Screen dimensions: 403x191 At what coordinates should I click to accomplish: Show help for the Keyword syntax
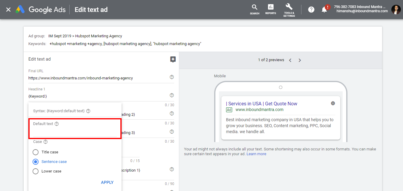[x=88, y=111]
